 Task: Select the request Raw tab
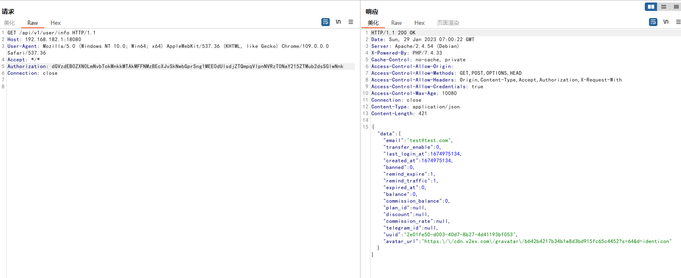pos(32,23)
